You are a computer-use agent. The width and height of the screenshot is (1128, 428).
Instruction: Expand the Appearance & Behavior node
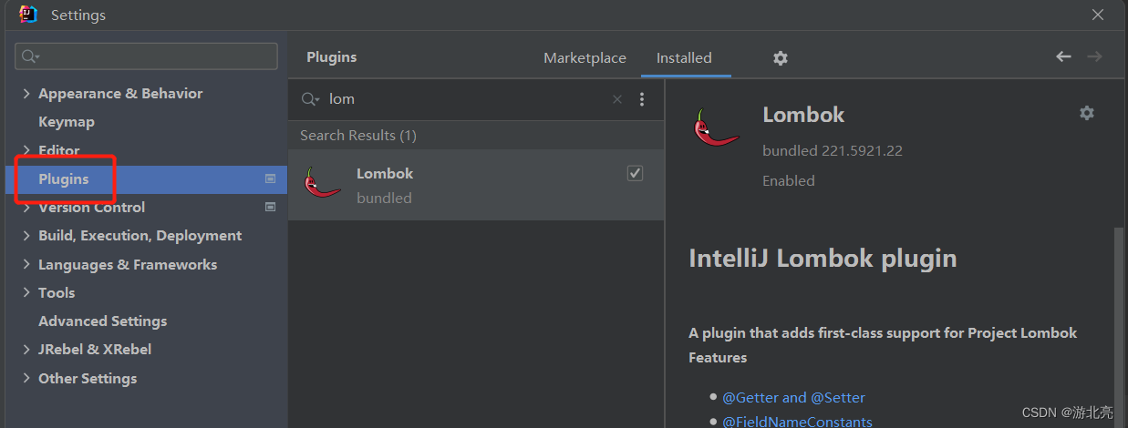click(26, 94)
